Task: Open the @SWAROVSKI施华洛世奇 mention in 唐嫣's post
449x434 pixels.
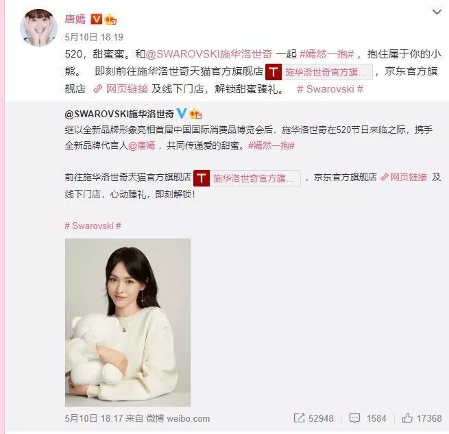Action: (209, 54)
